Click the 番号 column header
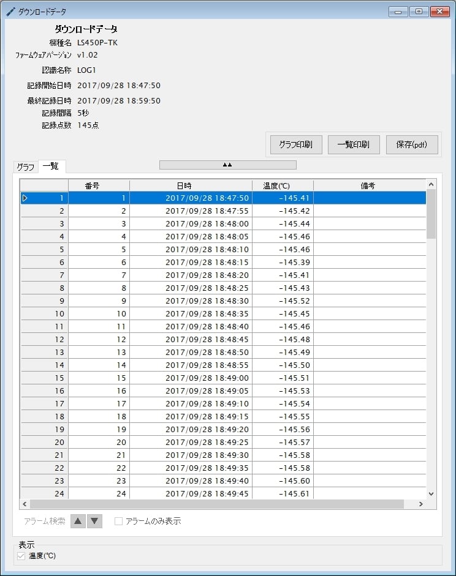 pyautogui.click(x=99, y=186)
